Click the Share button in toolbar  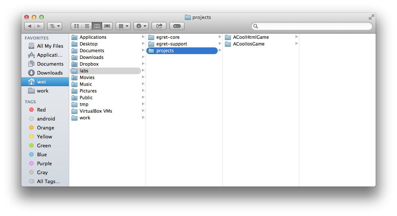tap(159, 26)
